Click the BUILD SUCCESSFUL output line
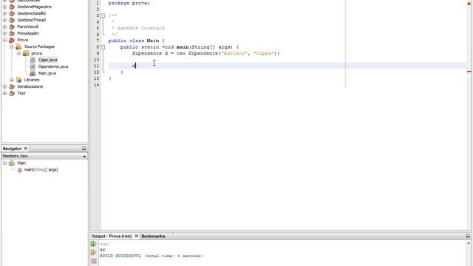This screenshot has width=473, height=266. [151, 256]
